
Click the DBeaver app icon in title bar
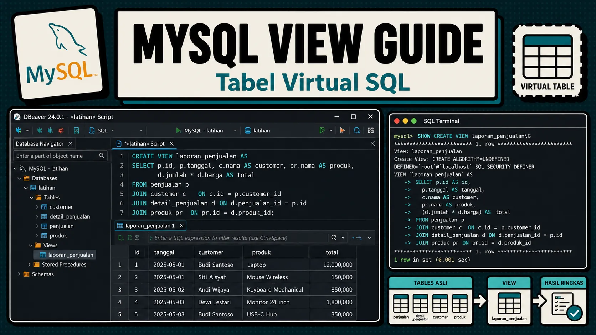(17, 117)
